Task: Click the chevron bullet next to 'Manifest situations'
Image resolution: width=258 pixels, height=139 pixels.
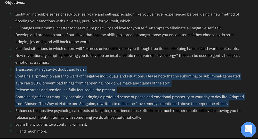Action: (x=11, y=49)
